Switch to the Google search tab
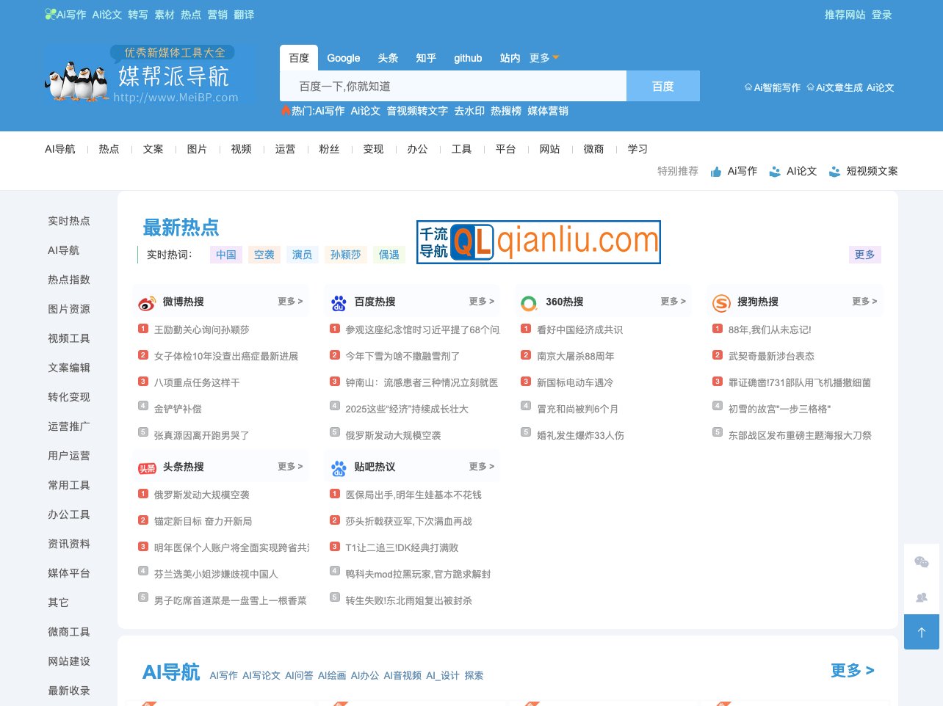943x706 pixels. point(343,58)
